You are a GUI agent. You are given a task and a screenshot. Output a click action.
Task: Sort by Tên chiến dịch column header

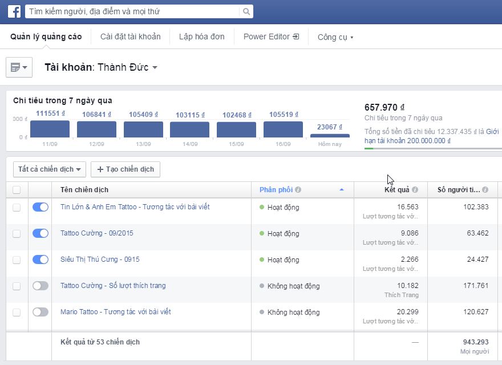(x=84, y=190)
